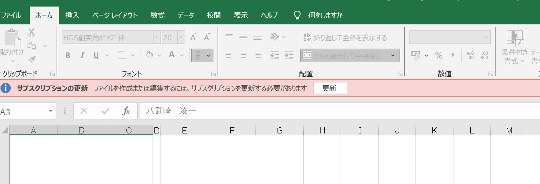
Task: Switch to the データ tab
Action: (186, 15)
